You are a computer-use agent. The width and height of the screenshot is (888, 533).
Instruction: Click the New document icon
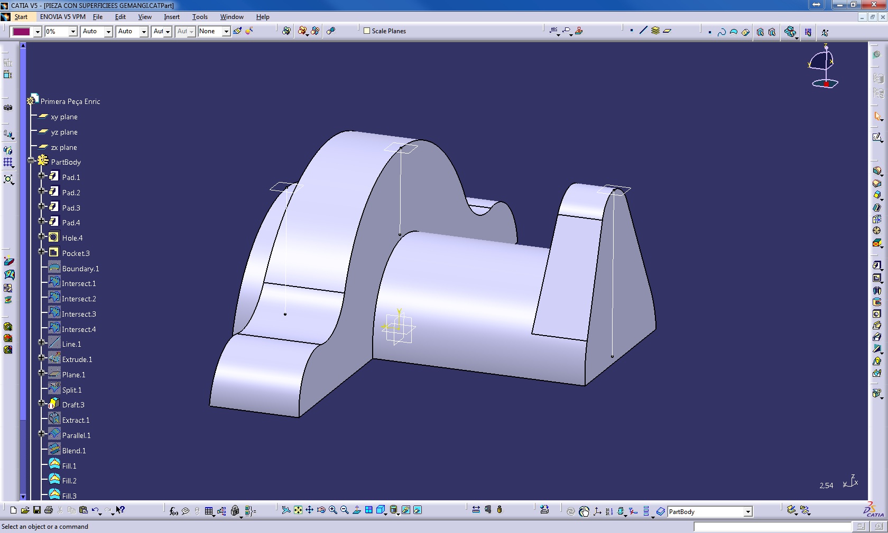pos(14,510)
